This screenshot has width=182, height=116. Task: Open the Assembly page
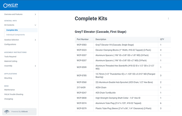(8, 66)
